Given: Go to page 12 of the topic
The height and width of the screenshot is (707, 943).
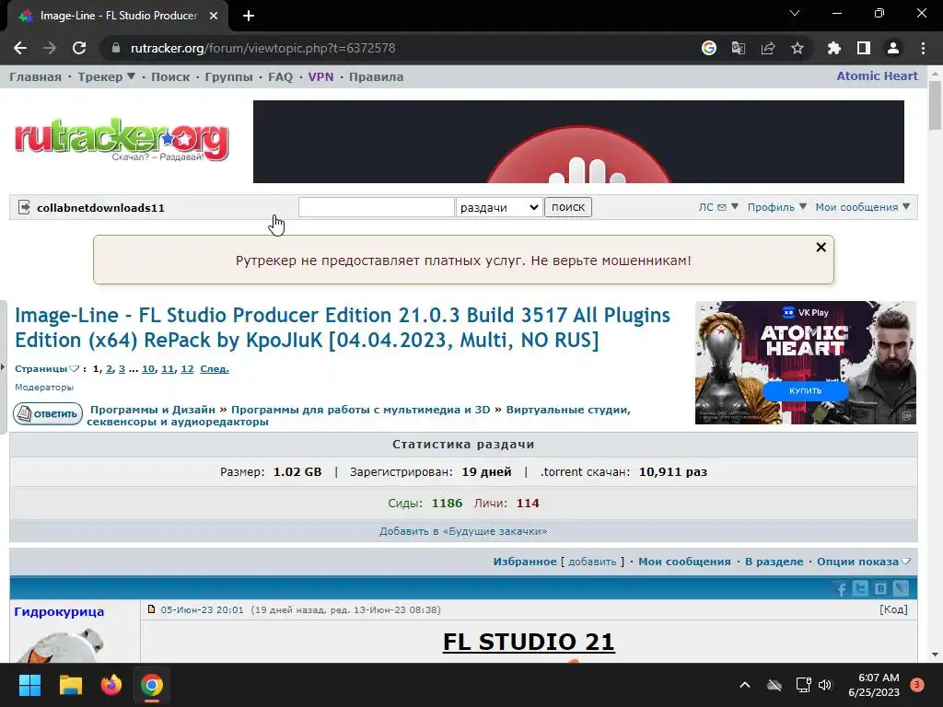Looking at the screenshot, I should click(187, 368).
